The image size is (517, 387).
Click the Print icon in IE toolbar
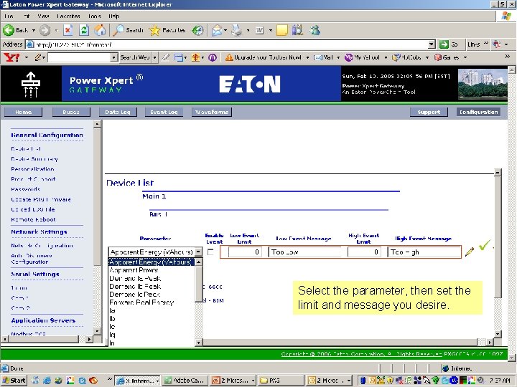236,31
